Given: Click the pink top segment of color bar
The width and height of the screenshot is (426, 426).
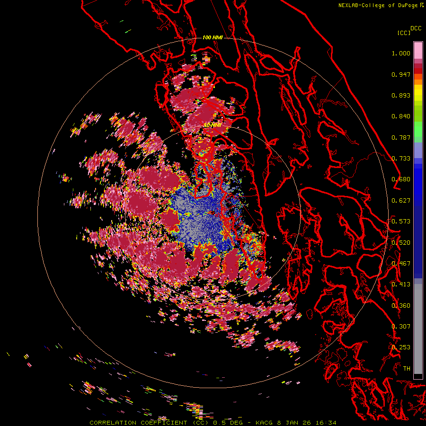Looking at the screenshot, I should coord(418,50).
